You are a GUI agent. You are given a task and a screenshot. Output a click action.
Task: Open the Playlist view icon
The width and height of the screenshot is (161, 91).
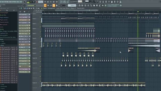click(x=79, y=5)
